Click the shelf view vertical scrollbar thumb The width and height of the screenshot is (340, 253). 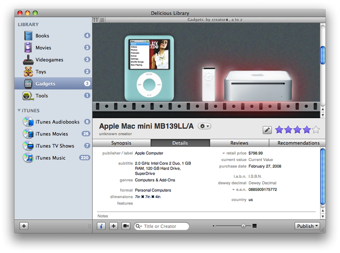pyautogui.click(x=323, y=55)
